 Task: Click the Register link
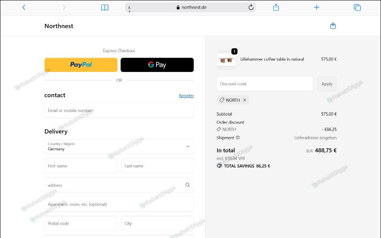[186, 96]
